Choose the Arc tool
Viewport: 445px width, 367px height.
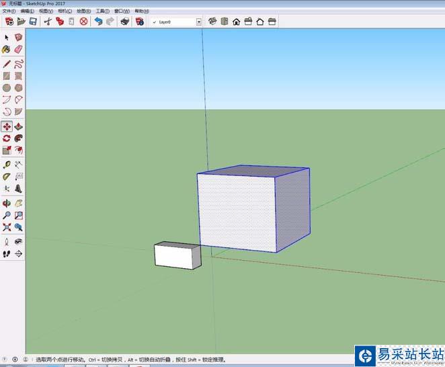(x=7, y=99)
